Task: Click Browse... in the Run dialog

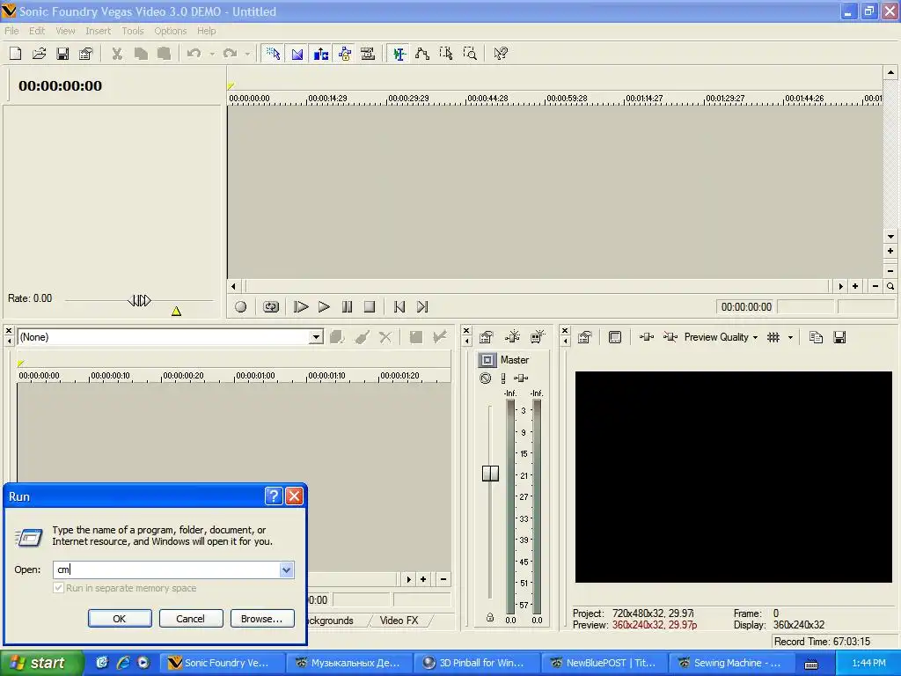Action: click(x=261, y=619)
